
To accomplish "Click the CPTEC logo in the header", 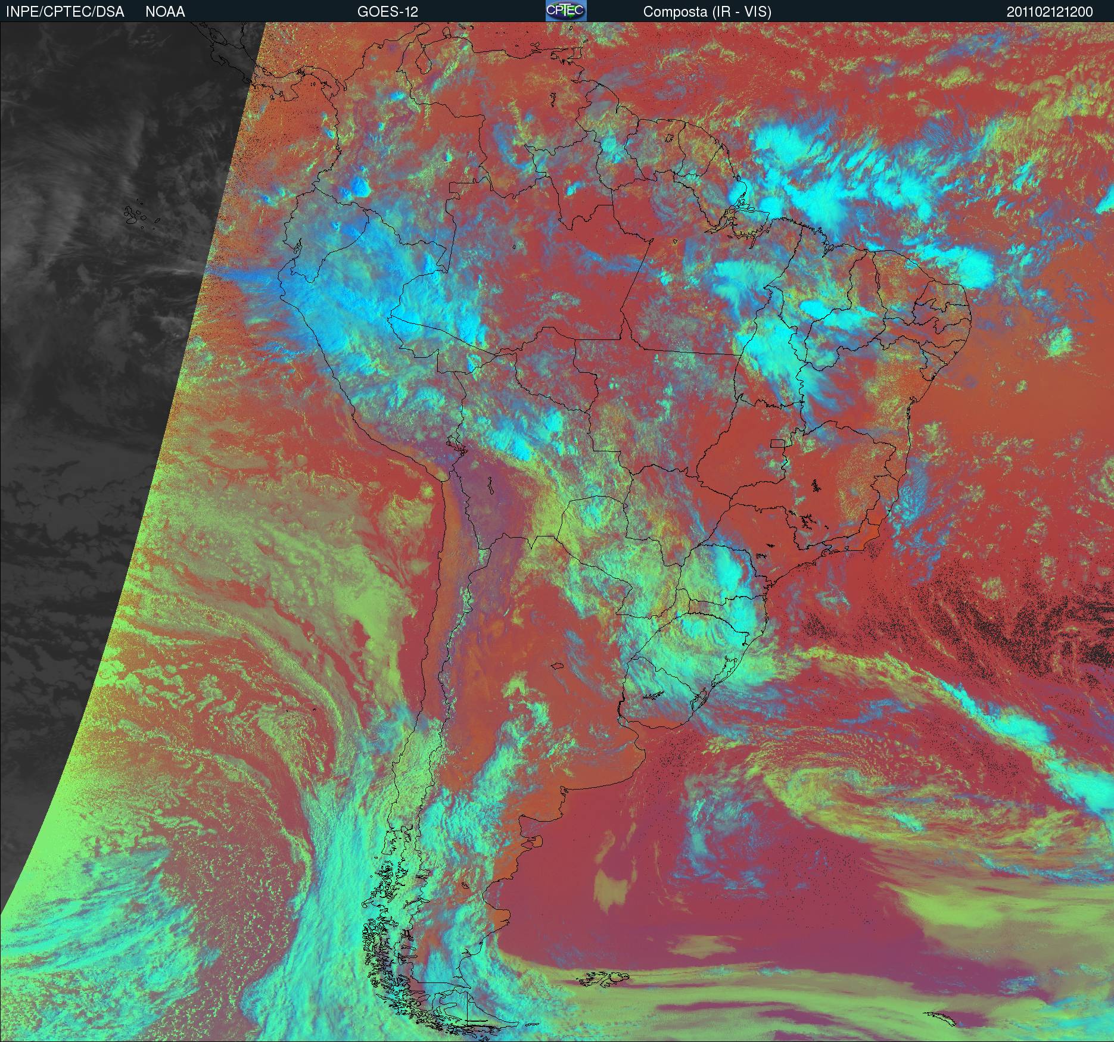I will coord(566,11).
